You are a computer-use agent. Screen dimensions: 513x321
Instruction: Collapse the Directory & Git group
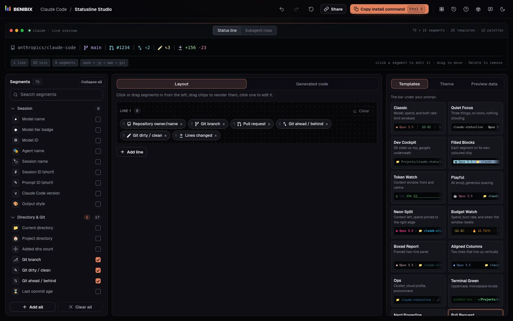(x=56, y=217)
